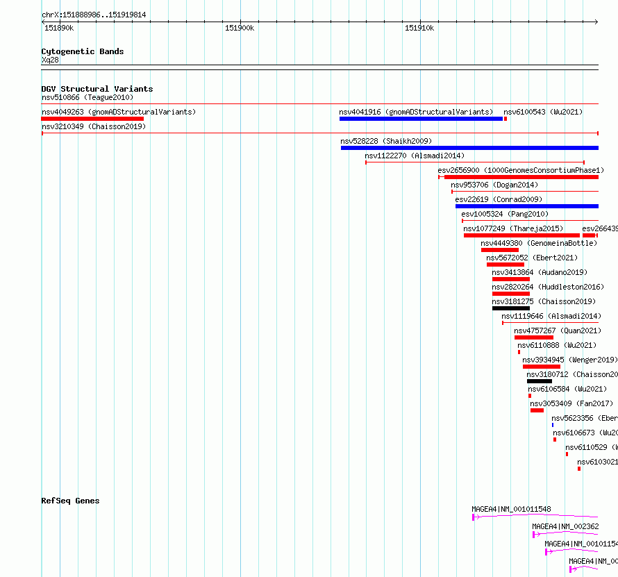Click the small nsv6110888 (Wu2021) marker
Screen dimensions: 618x577
pos(519,352)
